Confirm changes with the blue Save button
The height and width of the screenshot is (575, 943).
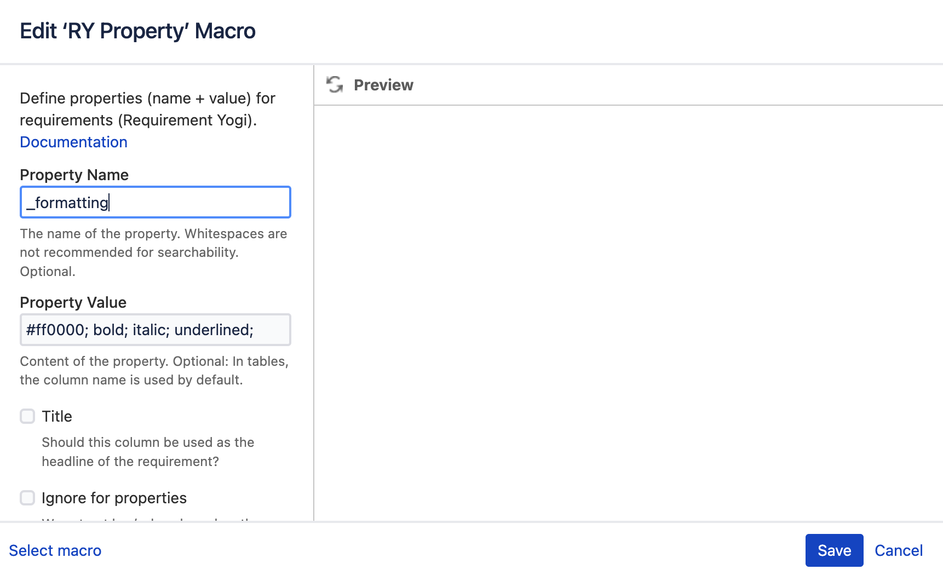(x=833, y=550)
